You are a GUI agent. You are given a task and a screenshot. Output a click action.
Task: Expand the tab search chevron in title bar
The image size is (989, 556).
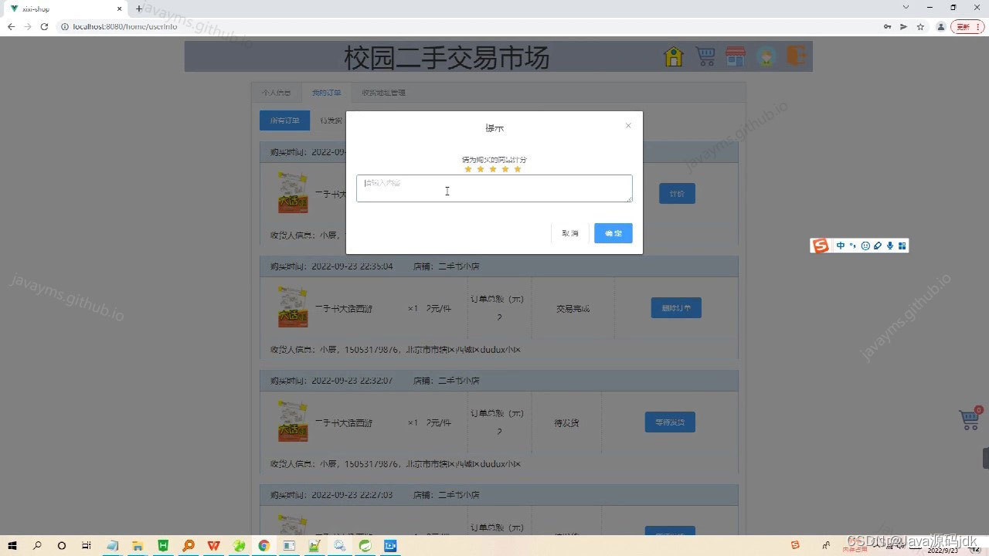click(x=906, y=7)
